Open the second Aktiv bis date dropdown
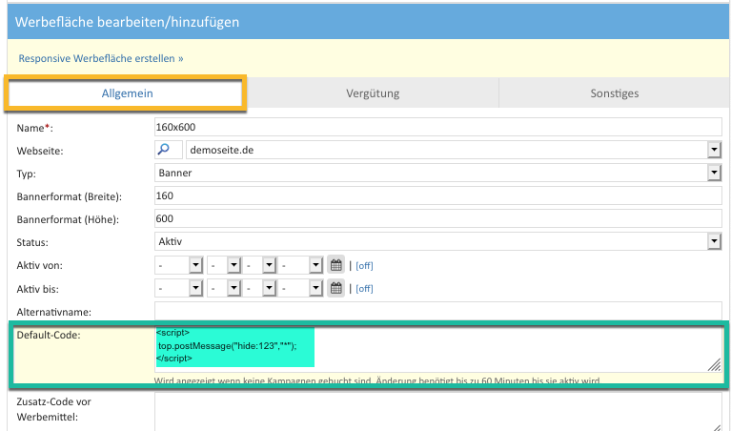The width and height of the screenshot is (731, 431). pyautogui.click(x=224, y=288)
